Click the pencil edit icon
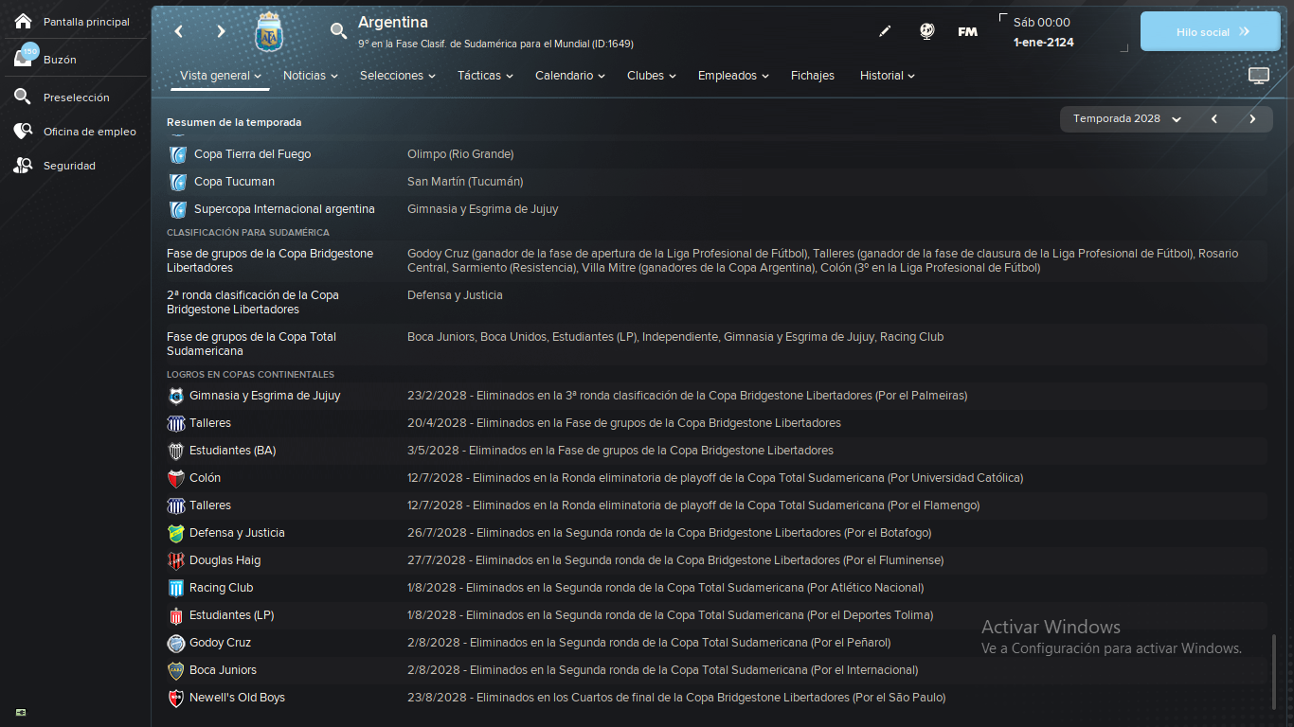This screenshot has width=1294, height=727. tap(885, 31)
